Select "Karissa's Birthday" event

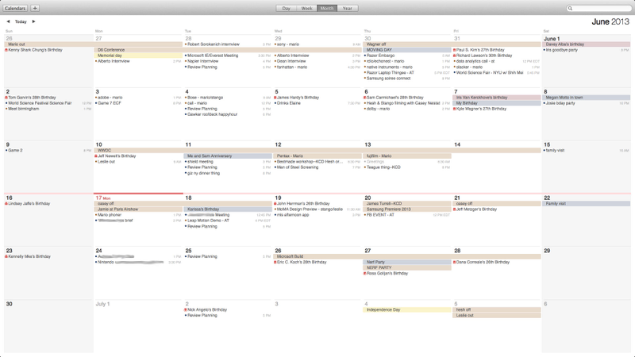coord(228,209)
